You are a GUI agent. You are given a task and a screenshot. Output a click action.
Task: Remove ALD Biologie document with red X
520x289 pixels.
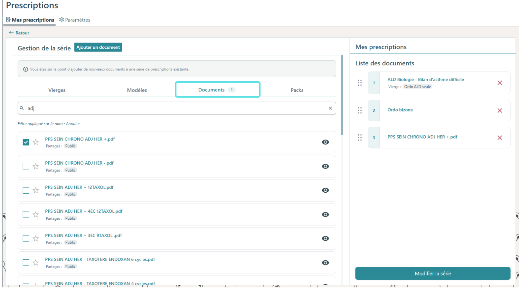500,83
